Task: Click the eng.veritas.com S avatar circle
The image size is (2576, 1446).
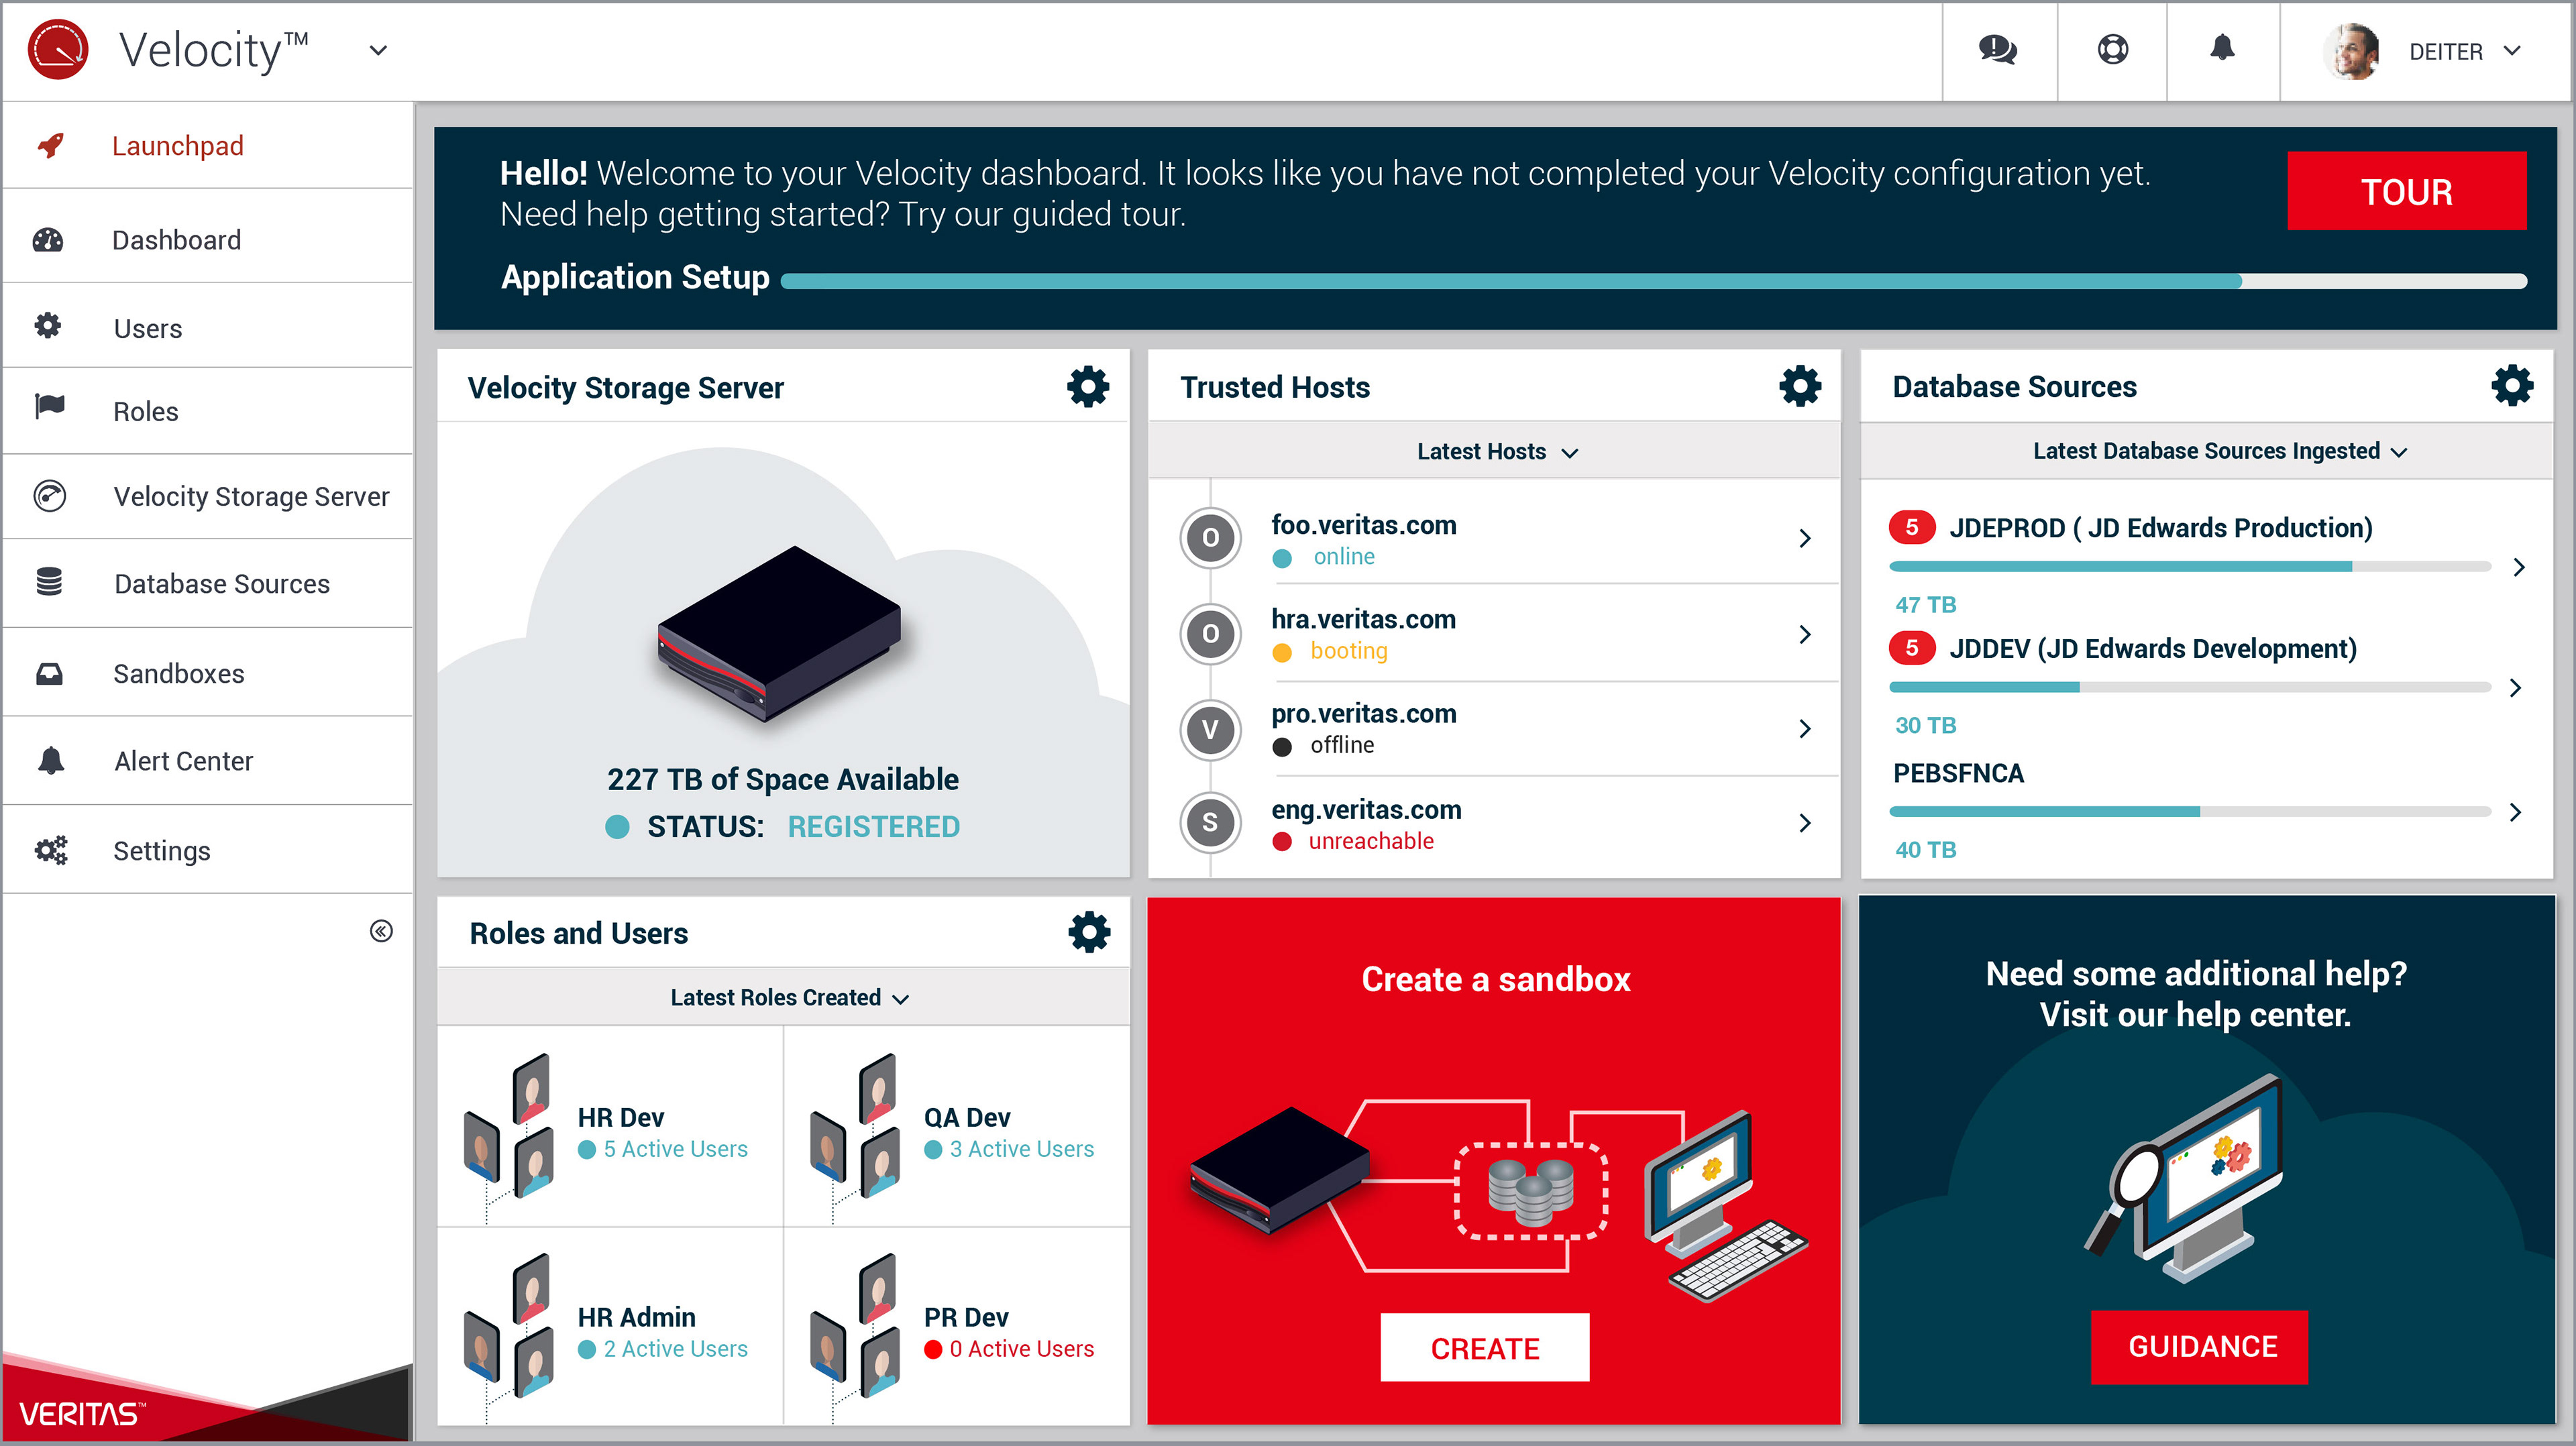Action: click(x=1210, y=823)
